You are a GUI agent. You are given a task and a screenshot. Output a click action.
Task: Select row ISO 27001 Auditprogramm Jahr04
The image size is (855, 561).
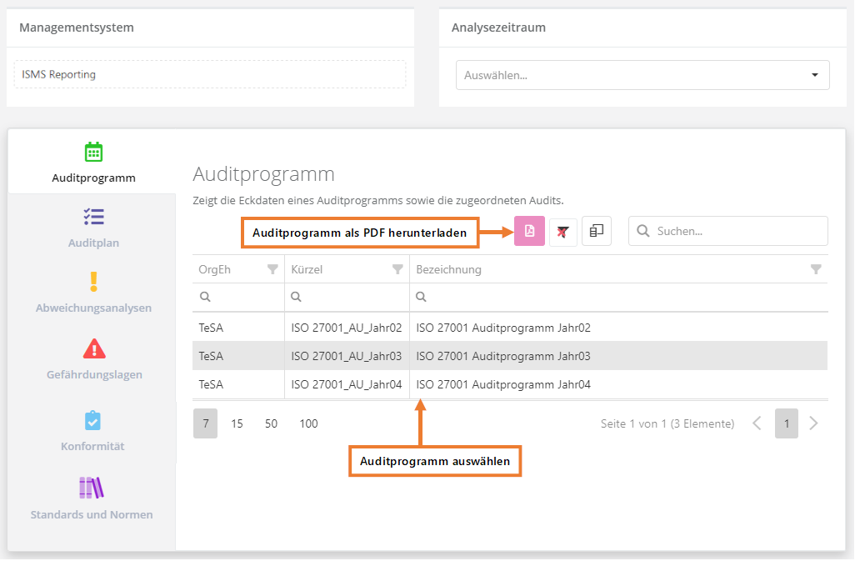pyautogui.click(x=503, y=384)
